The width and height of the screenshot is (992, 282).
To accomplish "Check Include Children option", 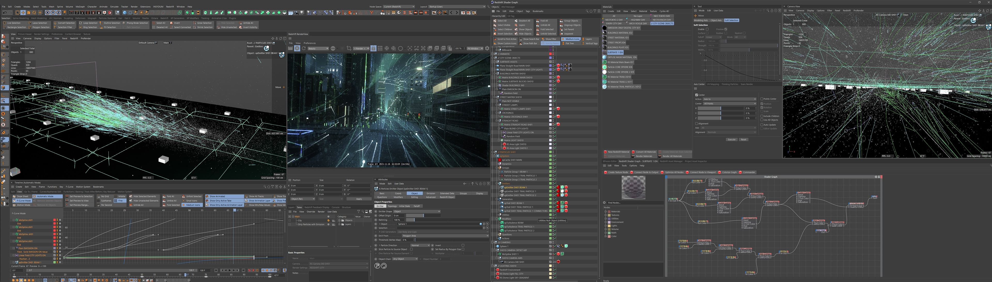I will [762, 116].
